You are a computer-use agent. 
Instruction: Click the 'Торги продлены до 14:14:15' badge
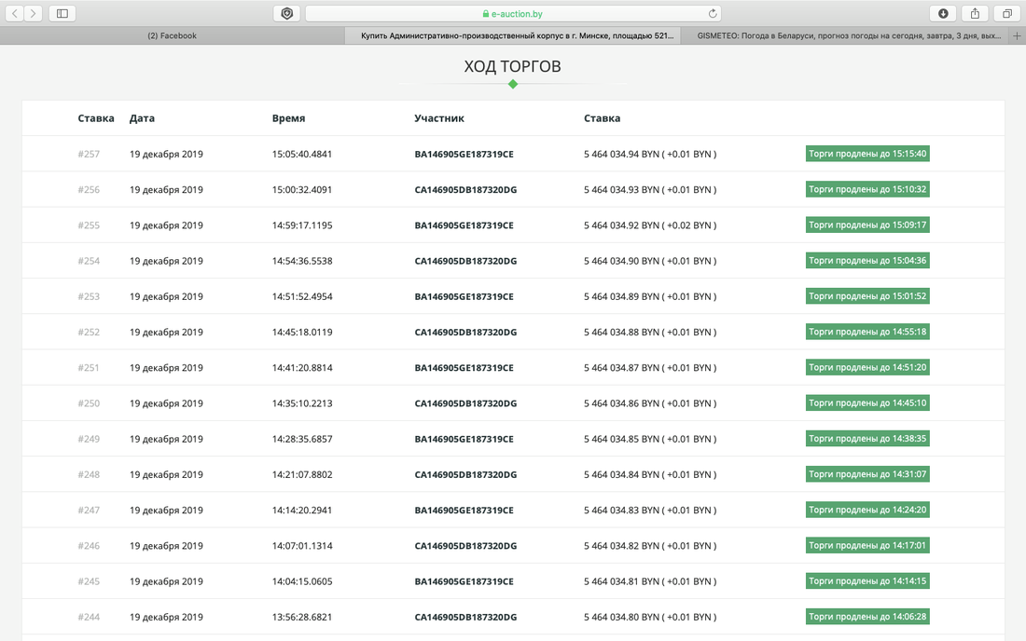[x=867, y=580]
